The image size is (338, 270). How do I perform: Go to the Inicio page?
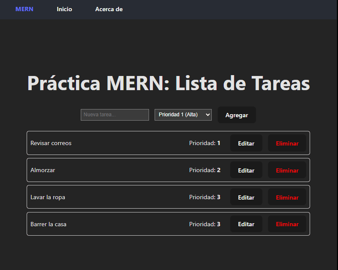pyautogui.click(x=64, y=9)
